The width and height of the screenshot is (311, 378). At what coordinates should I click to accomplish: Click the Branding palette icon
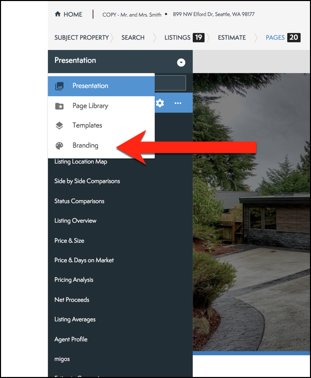click(59, 146)
